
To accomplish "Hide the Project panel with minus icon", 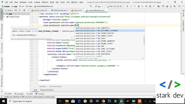I will coord(28,10).
